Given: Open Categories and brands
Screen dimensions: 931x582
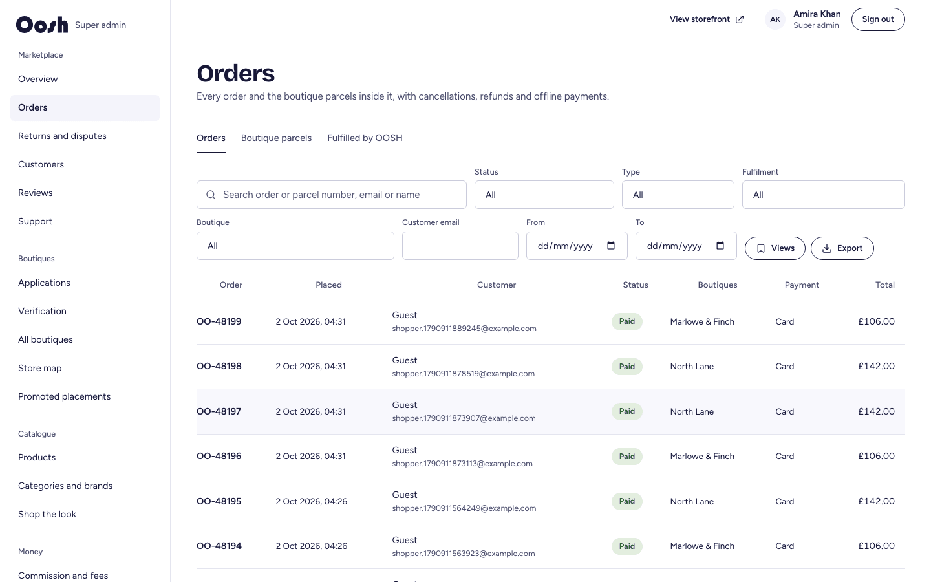Looking at the screenshot, I should tap(85, 486).
